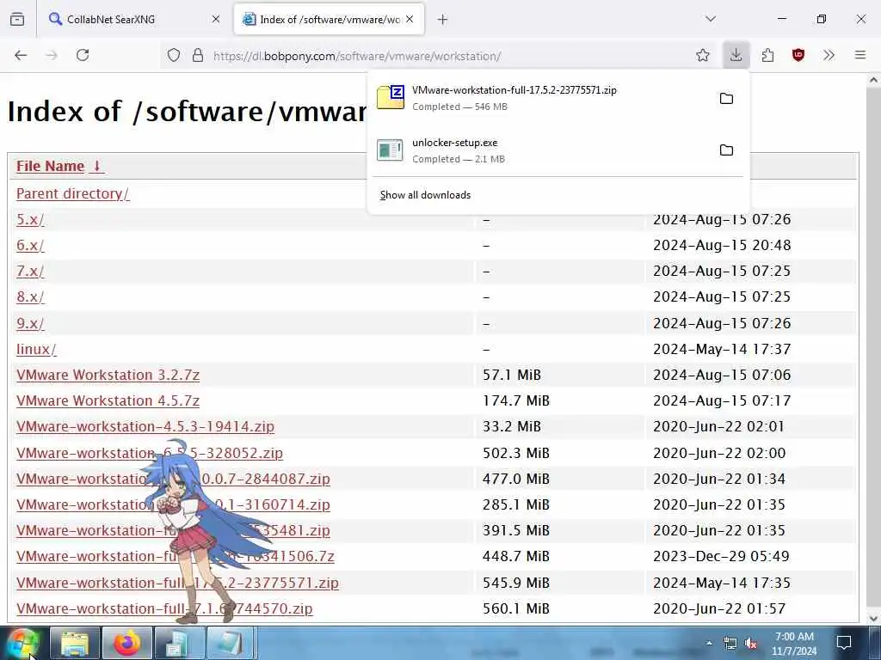Screen dimensions: 881x660
Task: Reload the page with the refresh icon
Action: click(x=83, y=55)
